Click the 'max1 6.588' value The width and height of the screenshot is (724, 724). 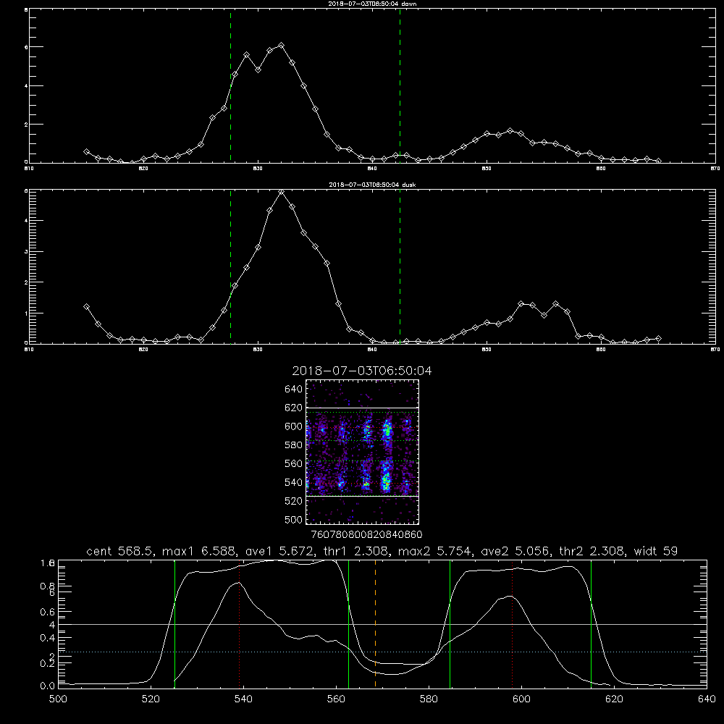(201, 551)
